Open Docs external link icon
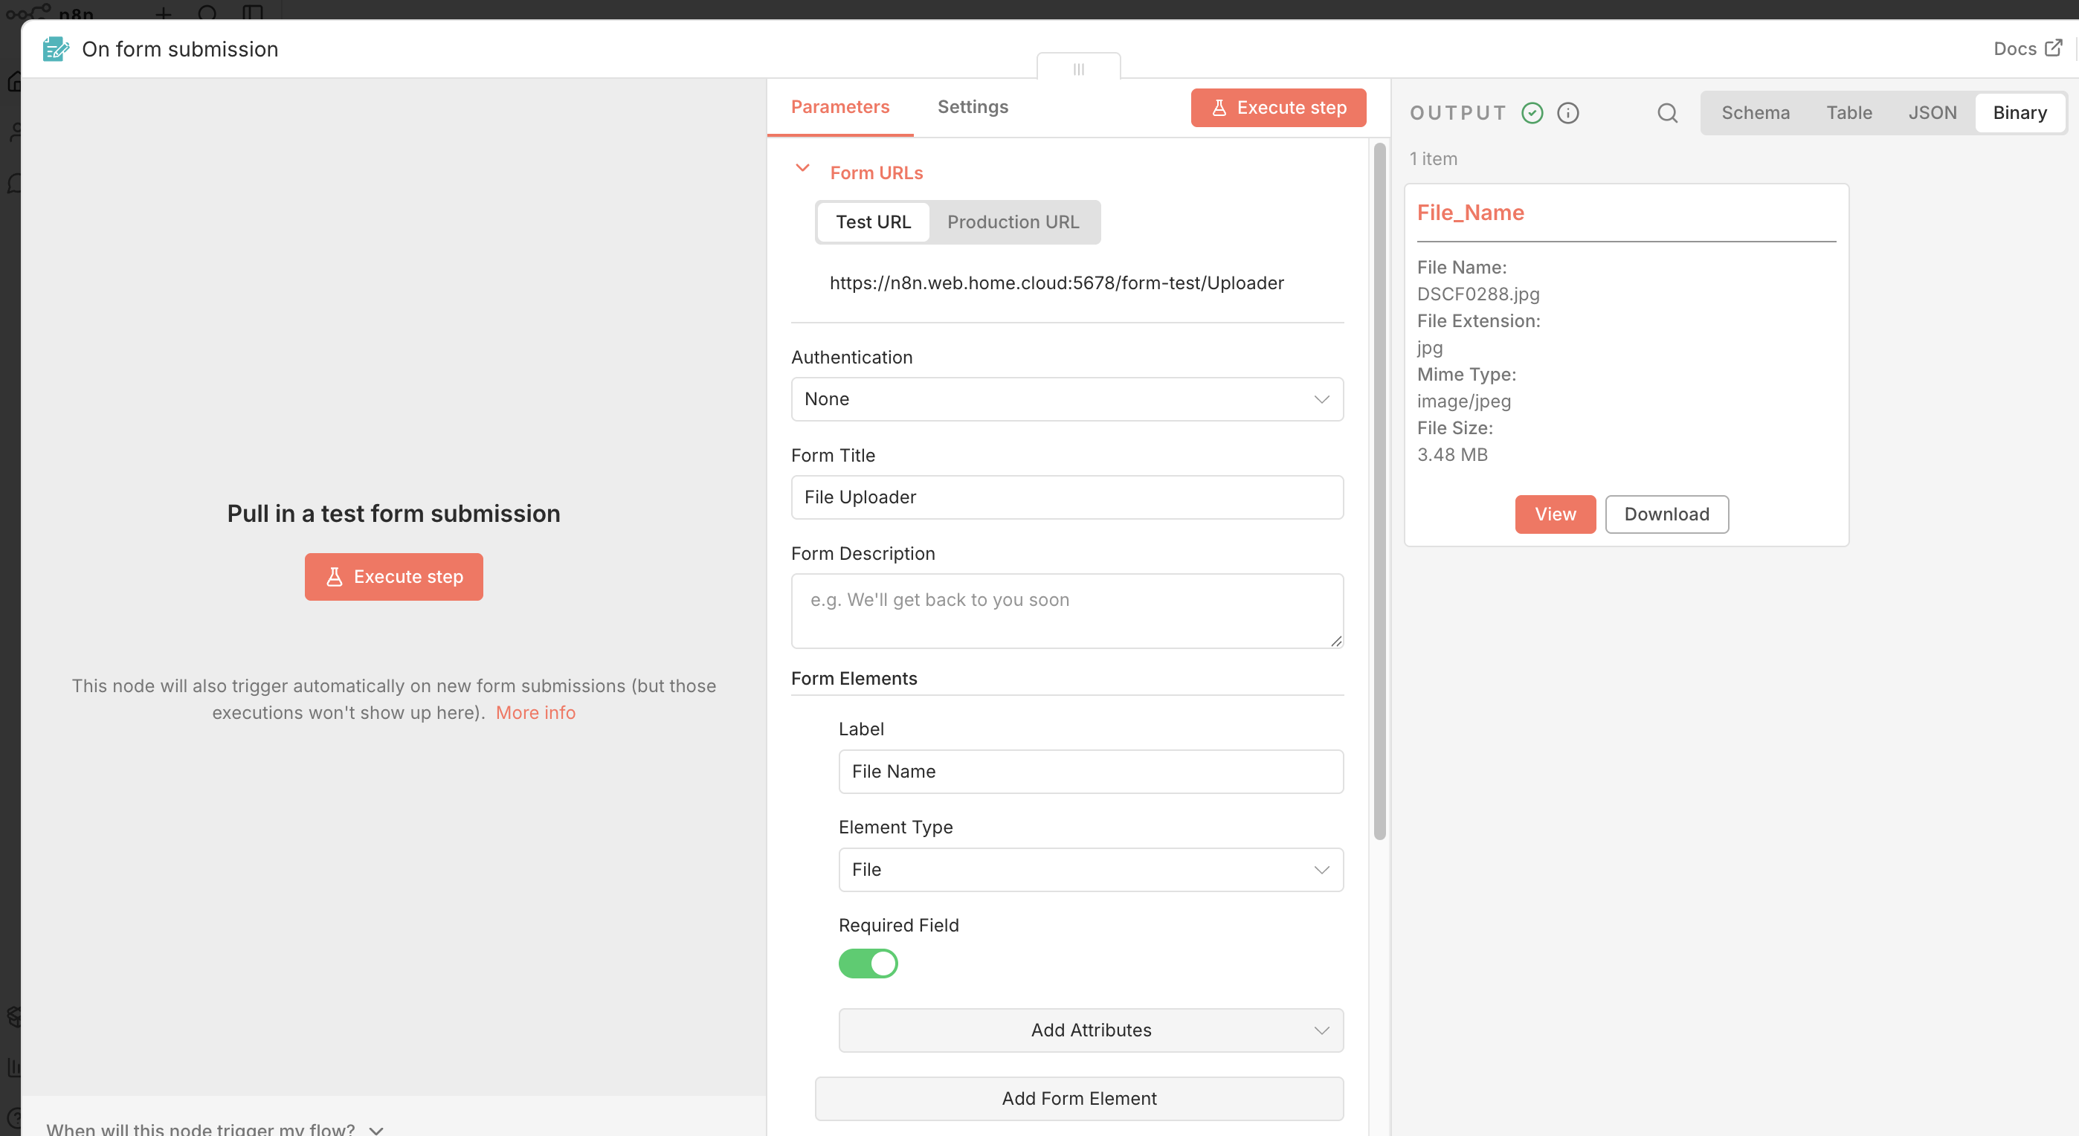 coord(2053,48)
